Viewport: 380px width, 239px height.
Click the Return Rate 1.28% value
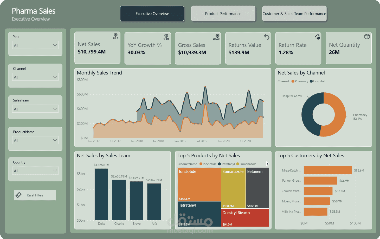(x=286, y=52)
